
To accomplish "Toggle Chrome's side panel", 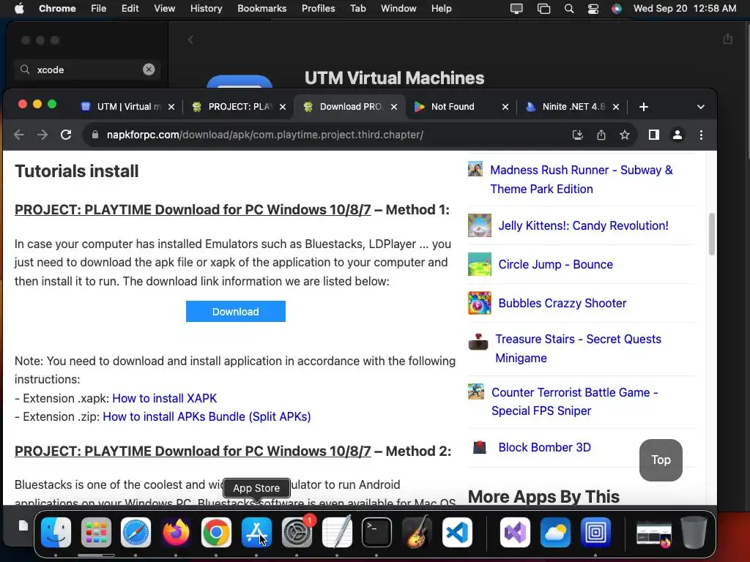I will pyautogui.click(x=654, y=135).
